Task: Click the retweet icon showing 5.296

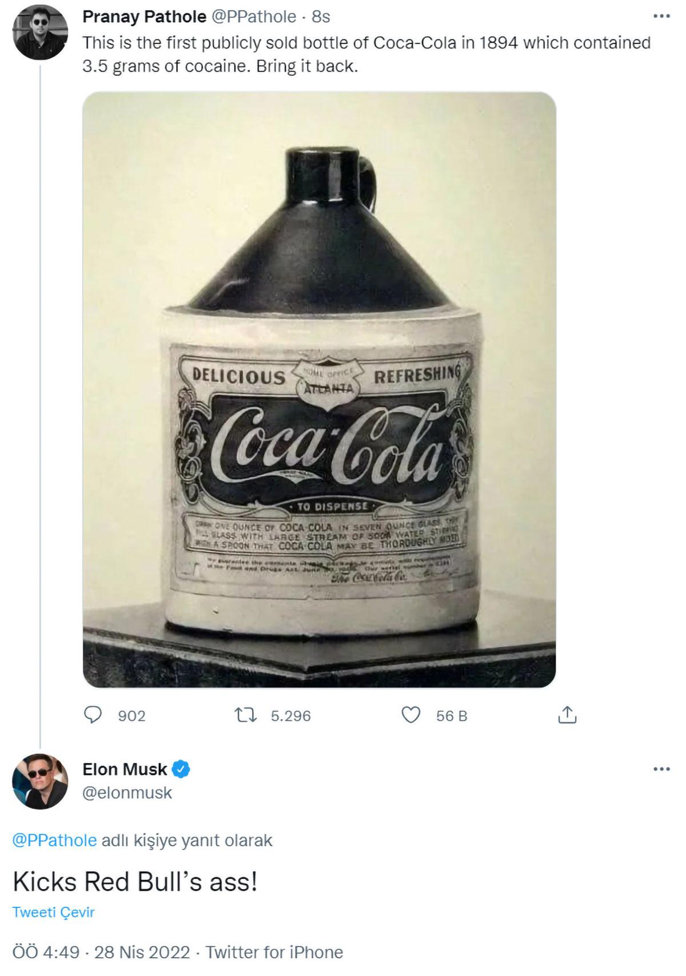Action: click(247, 715)
